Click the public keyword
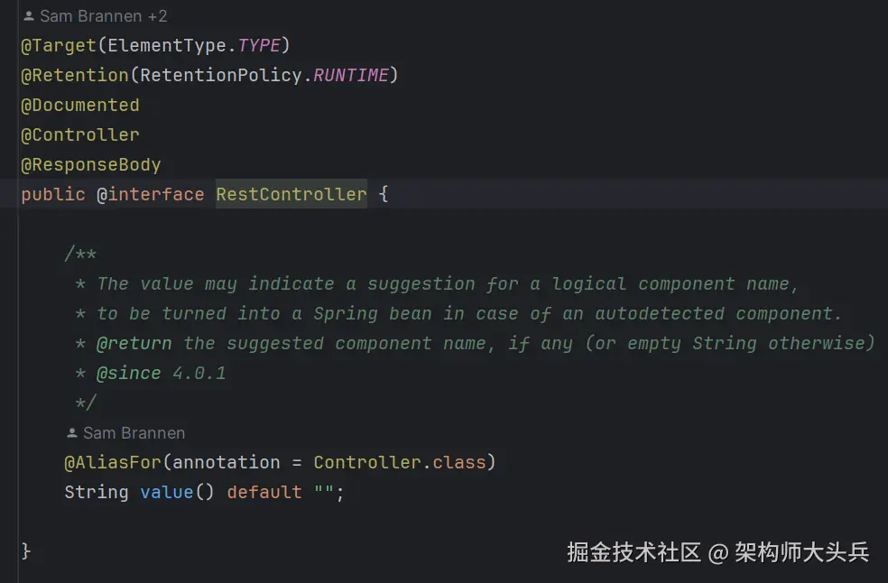 coord(53,194)
